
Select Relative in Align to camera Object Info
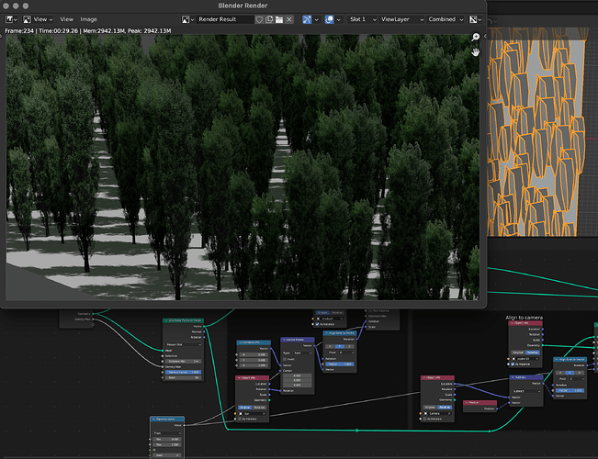click(x=533, y=353)
